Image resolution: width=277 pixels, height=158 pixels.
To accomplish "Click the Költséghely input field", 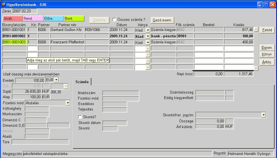I will [x=37, y=109].
